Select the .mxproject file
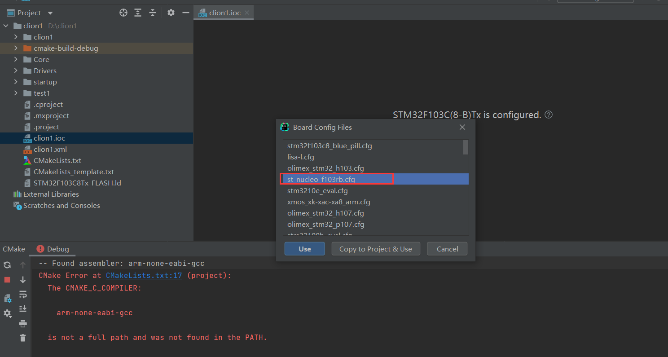 (x=51, y=116)
